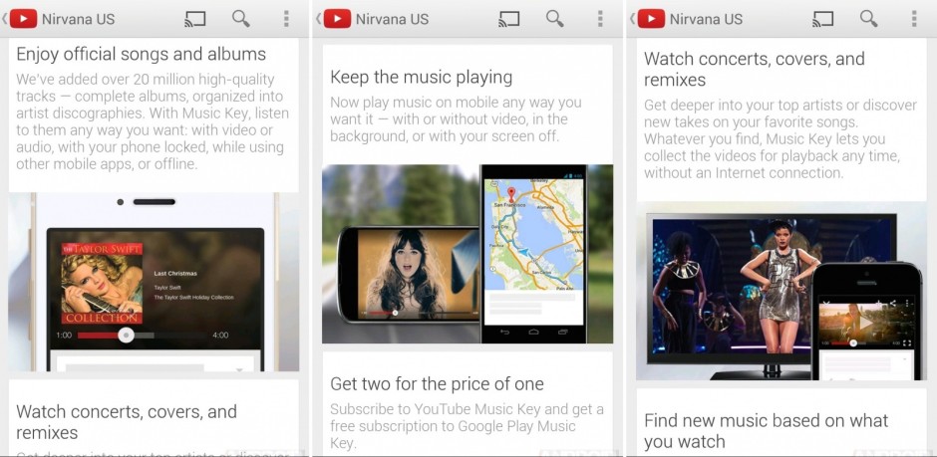Tap the Taylor Swift Collection album cover
Screen dimensions: 937x457
[102, 282]
